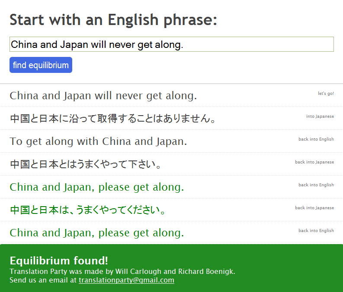Click the Will Carlough and Richard Boenigk credit text
Image resolution: width=343 pixels, height=292 pixels.
coord(122,272)
